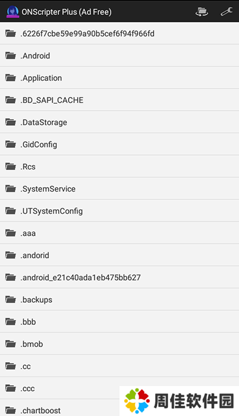
Task: Click the folder icon beside .aaa
Action: [x=11, y=233]
